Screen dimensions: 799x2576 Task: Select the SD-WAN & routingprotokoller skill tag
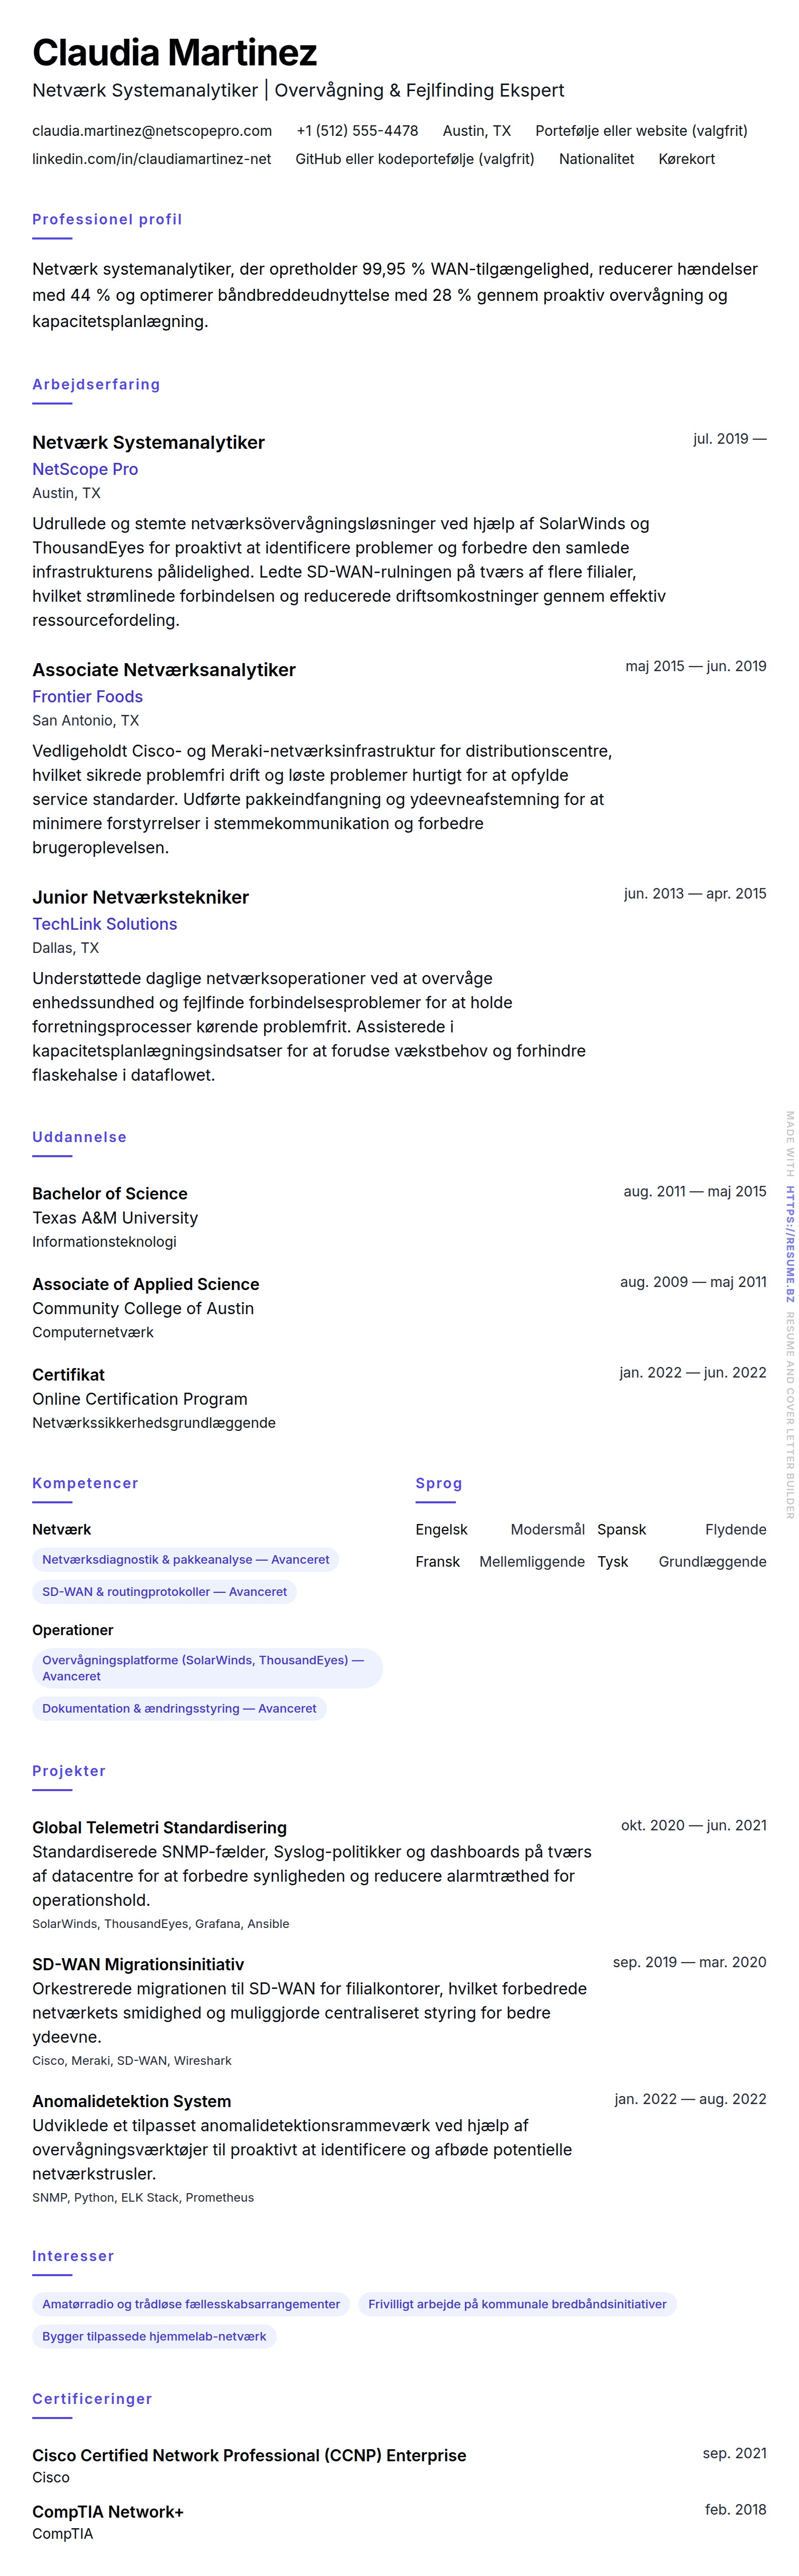pyautogui.click(x=164, y=1591)
